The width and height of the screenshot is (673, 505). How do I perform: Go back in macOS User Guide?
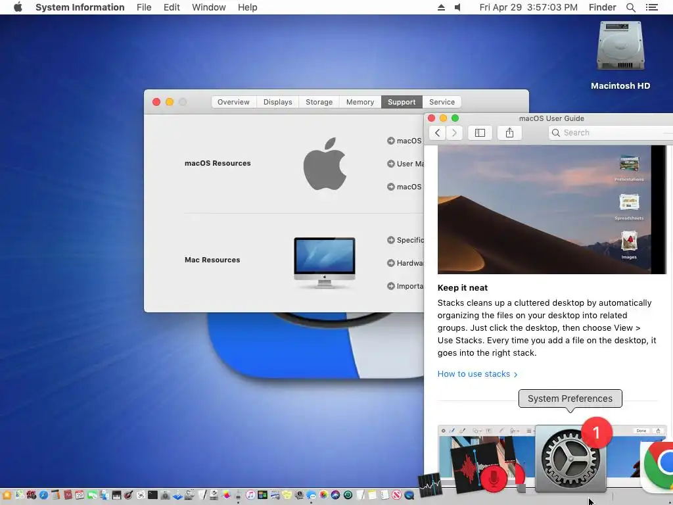coord(437,133)
